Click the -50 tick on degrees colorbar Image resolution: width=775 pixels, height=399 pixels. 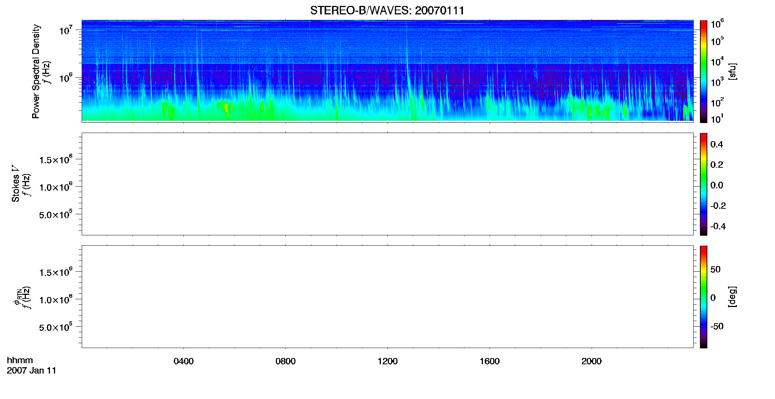click(x=717, y=327)
